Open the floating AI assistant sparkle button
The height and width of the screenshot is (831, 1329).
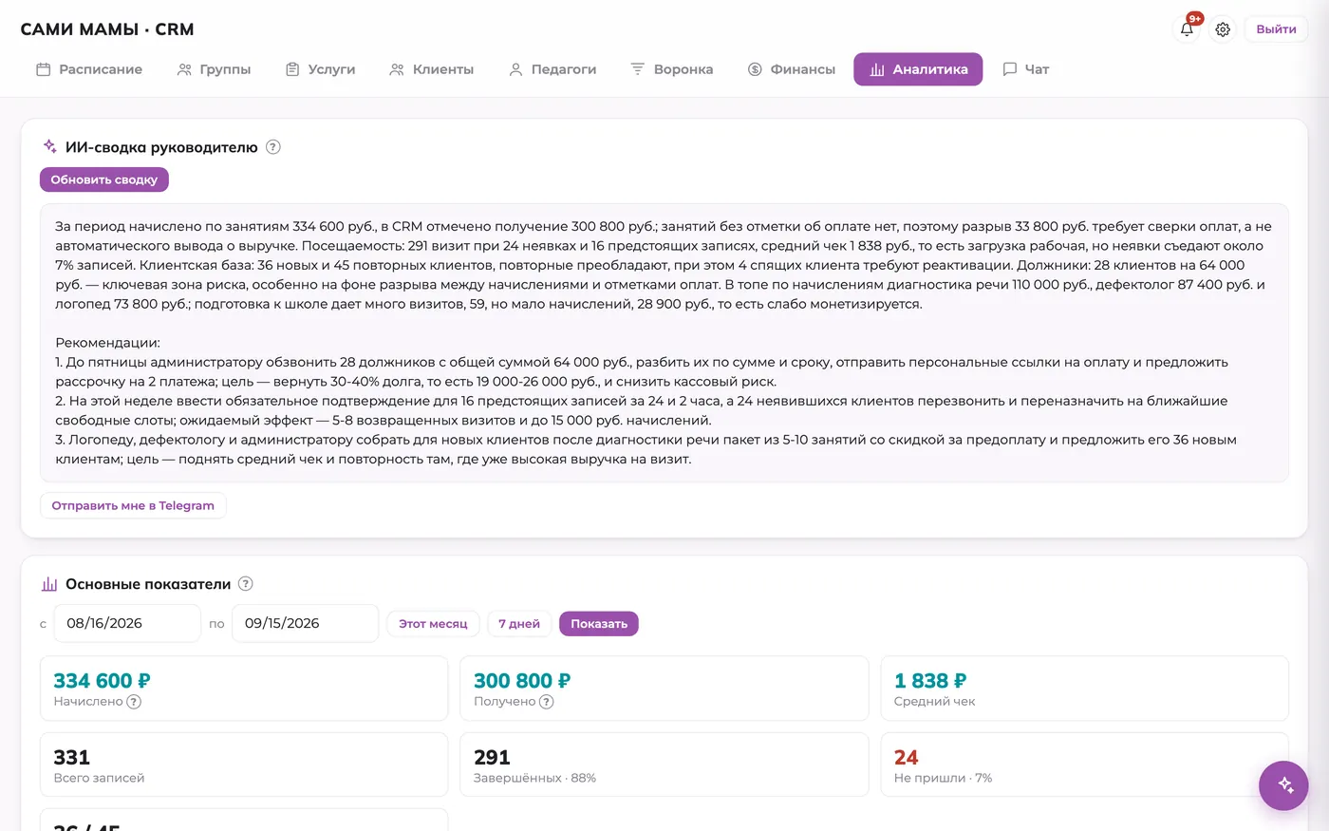[x=1283, y=785]
